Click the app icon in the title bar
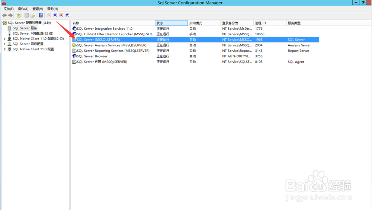372x210 pixels. pos(4,3)
